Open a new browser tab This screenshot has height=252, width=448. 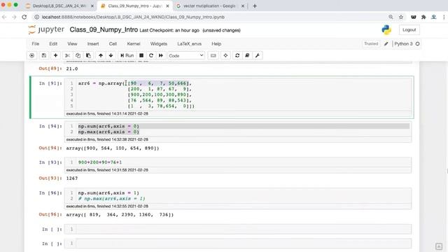click(x=255, y=6)
